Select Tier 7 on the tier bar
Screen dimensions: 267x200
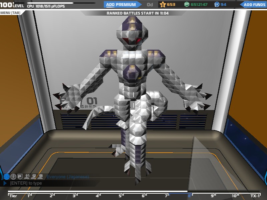[158, 196]
